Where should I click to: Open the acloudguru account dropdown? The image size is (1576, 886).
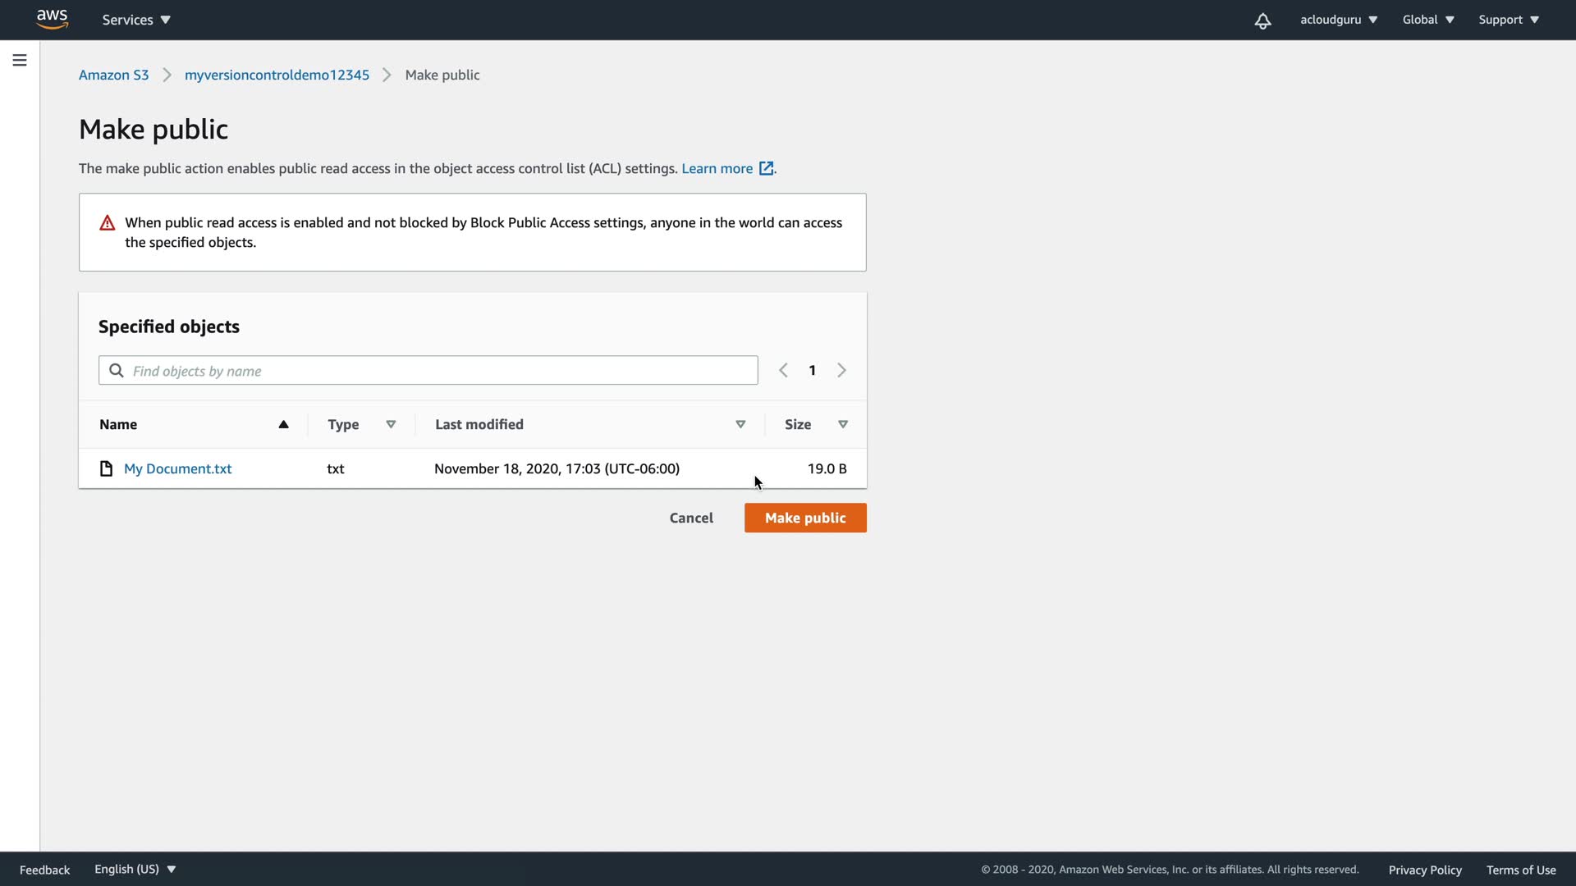[1338, 20]
